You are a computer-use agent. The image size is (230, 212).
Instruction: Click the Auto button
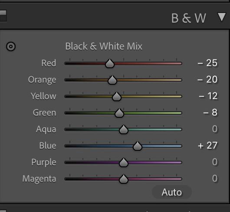tap(172, 192)
